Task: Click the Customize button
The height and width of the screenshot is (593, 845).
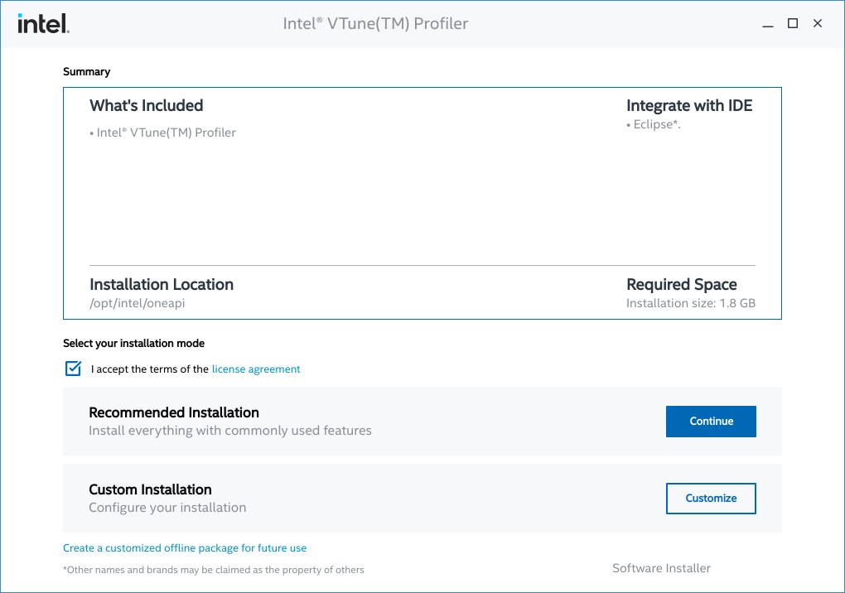Action: (711, 498)
